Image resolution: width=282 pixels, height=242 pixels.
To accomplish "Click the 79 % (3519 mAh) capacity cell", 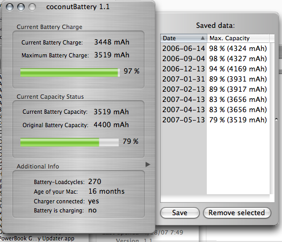I will click(238, 120).
